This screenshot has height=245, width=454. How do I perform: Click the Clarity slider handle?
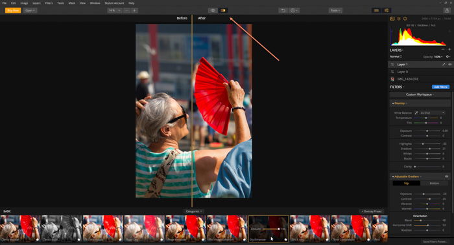415,167
